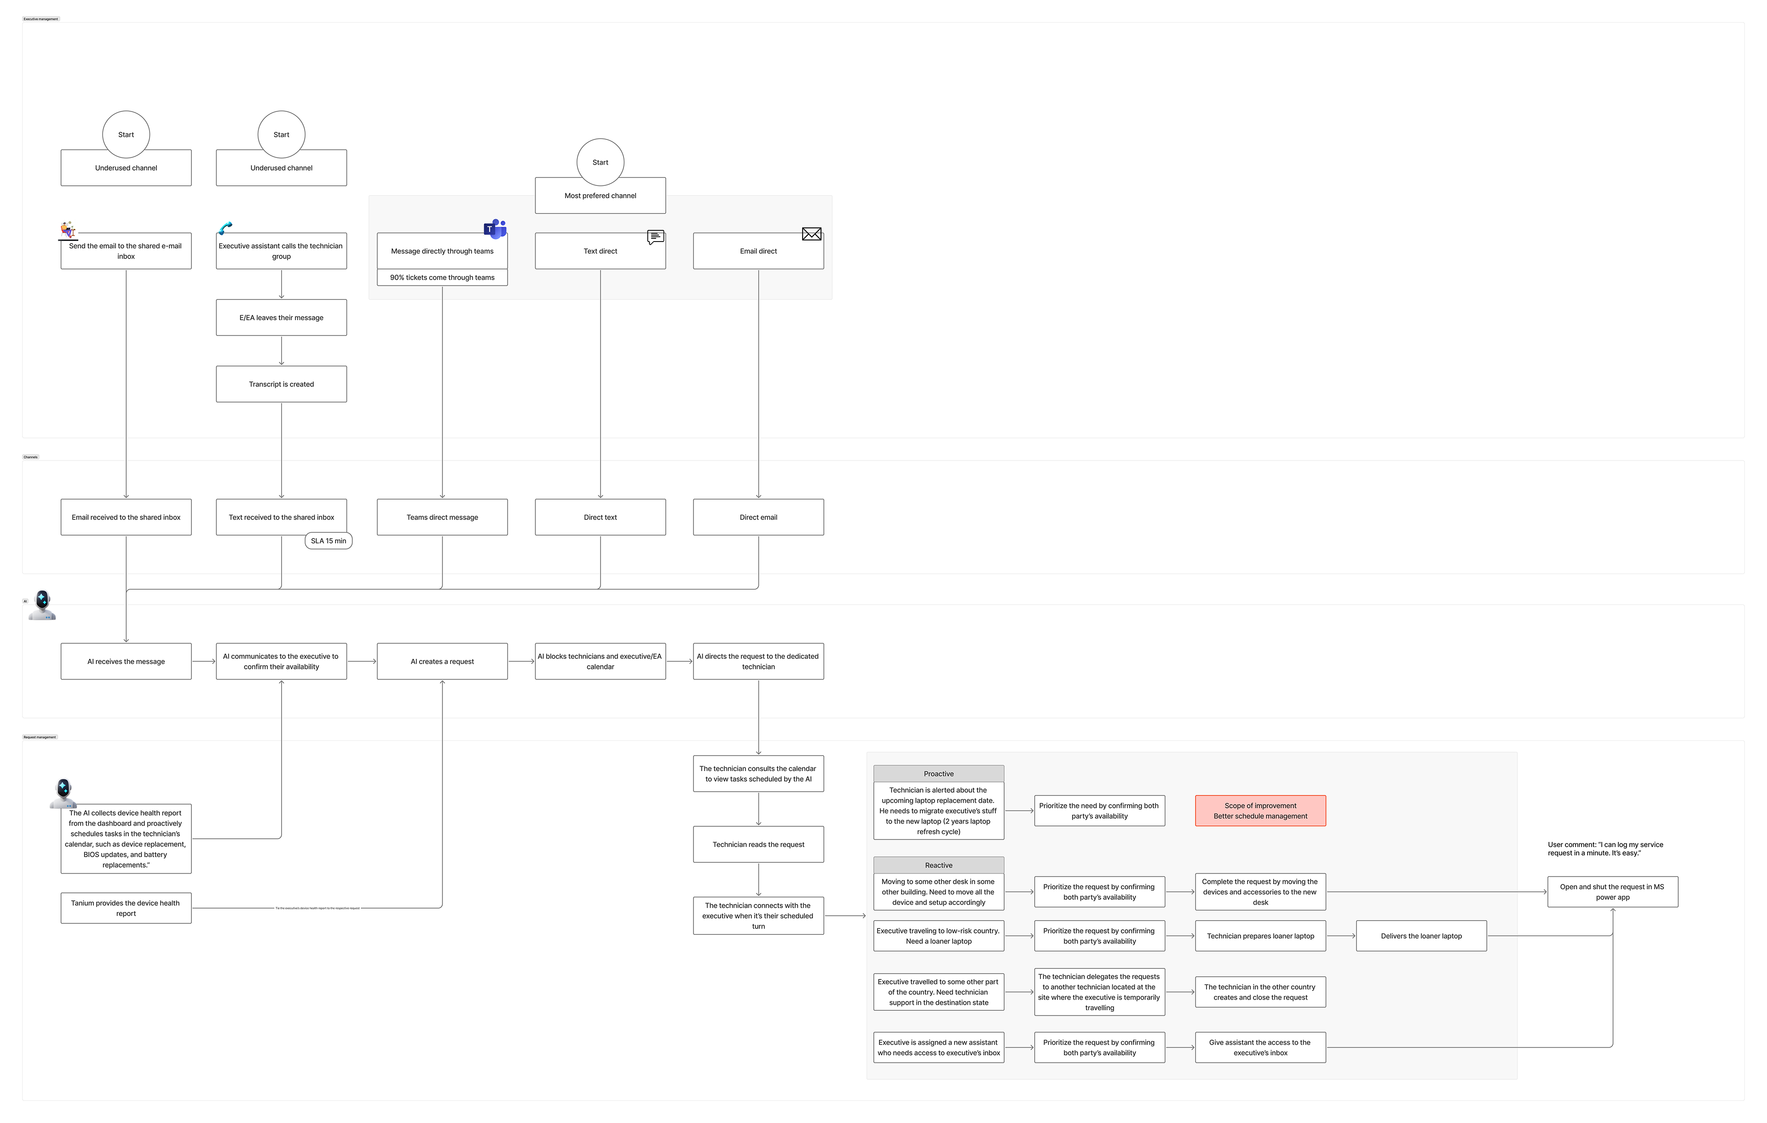Screen dimensions: 1767x1123
Task: Click the Proactive section header
Action: (x=939, y=774)
